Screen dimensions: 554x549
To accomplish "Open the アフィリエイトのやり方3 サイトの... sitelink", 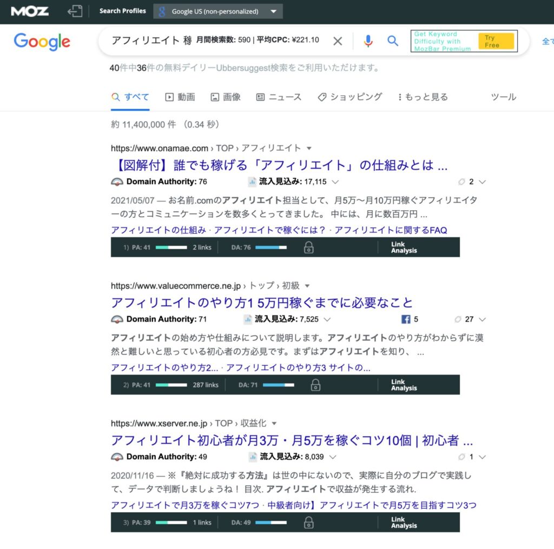I will [x=298, y=367].
